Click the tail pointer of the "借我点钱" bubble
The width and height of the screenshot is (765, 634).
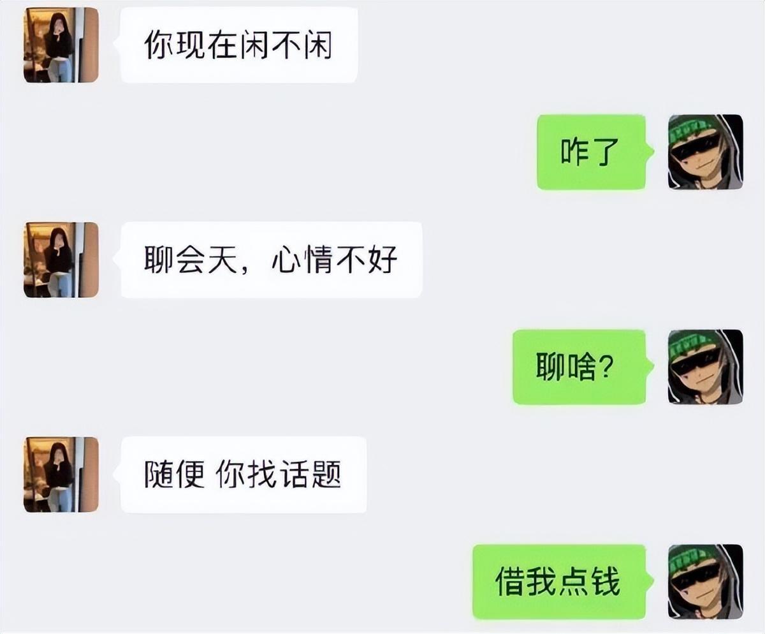(x=650, y=582)
